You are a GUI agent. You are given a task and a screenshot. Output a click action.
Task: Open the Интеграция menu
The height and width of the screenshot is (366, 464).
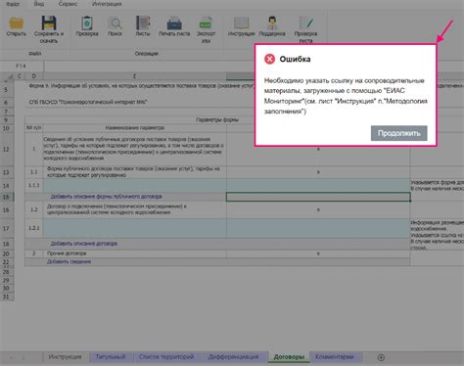click(107, 4)
